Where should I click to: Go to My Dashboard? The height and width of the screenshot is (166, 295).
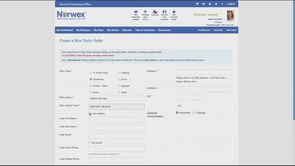[x=65, y=30]
